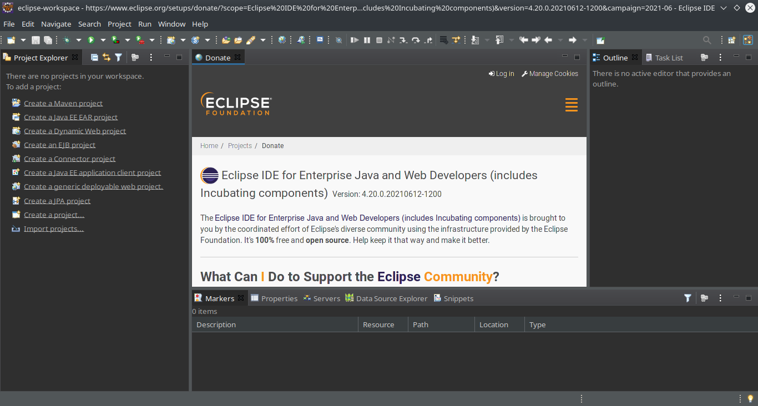Click the lightbulb icon in status bar
Viewport: 758px width, 406px height.
pyautogui.click(x=750, y=398)
